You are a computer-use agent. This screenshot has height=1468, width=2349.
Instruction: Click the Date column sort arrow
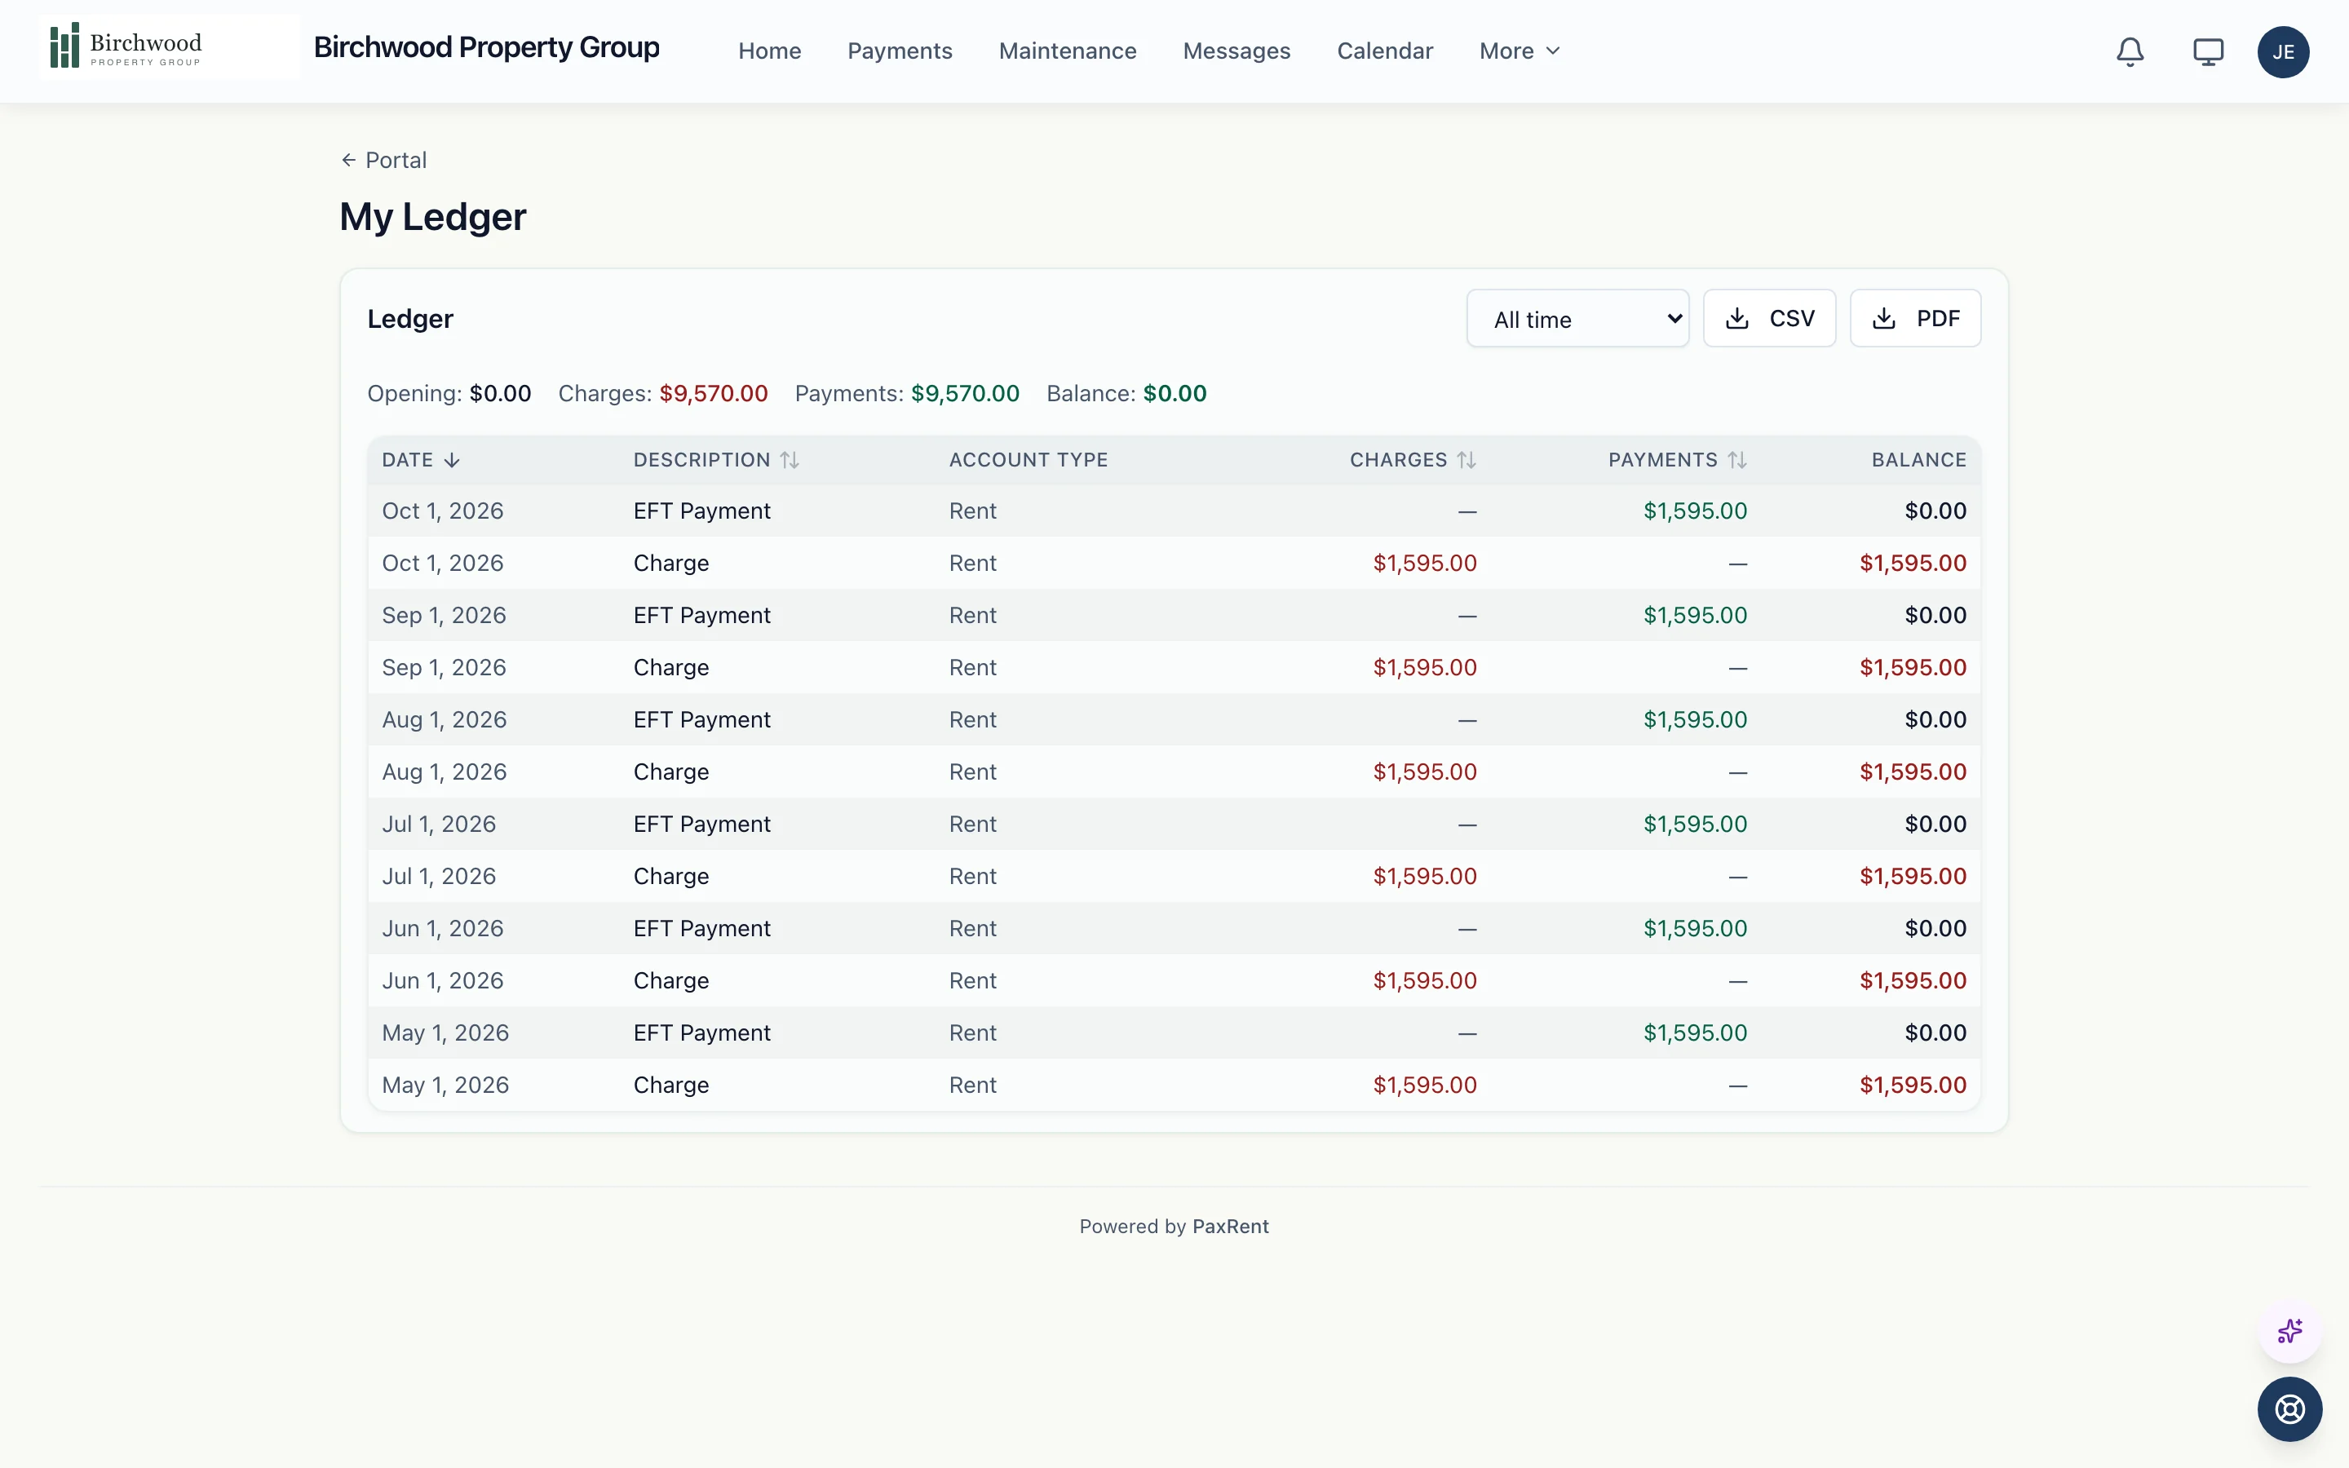451,460
